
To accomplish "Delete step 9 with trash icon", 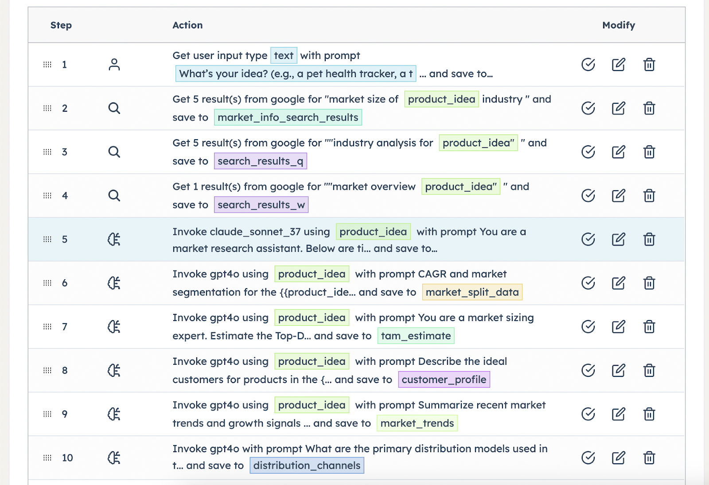I will [649, 414].
